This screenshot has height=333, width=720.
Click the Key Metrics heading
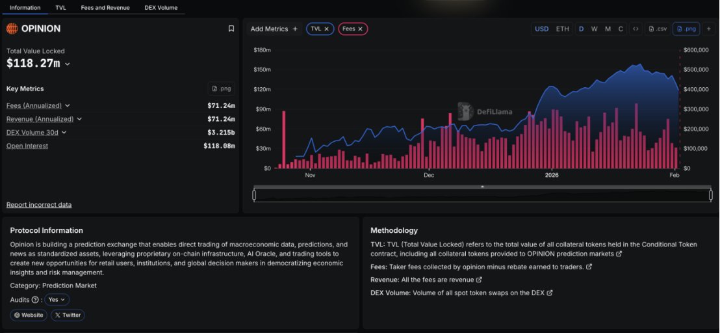coord(25,88)
